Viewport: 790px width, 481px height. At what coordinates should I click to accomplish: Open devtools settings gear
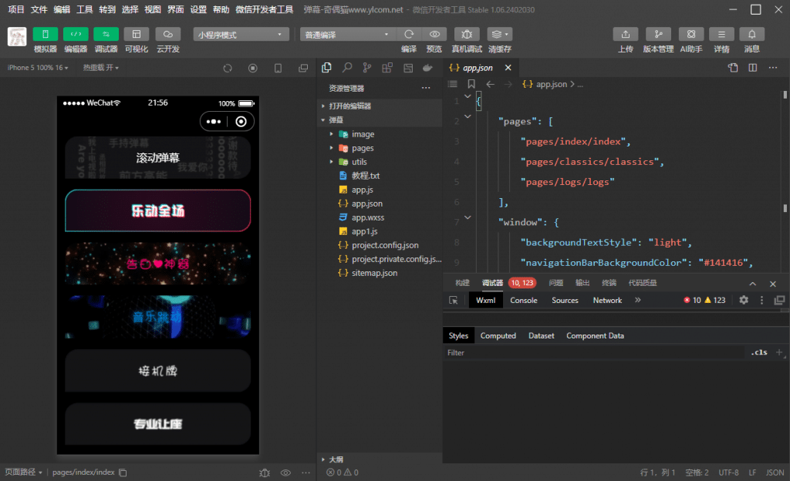click(x=744, y=300)
